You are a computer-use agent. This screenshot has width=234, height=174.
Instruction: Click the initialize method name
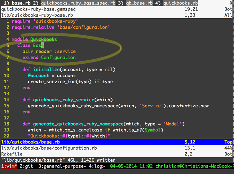coord(46,69)
